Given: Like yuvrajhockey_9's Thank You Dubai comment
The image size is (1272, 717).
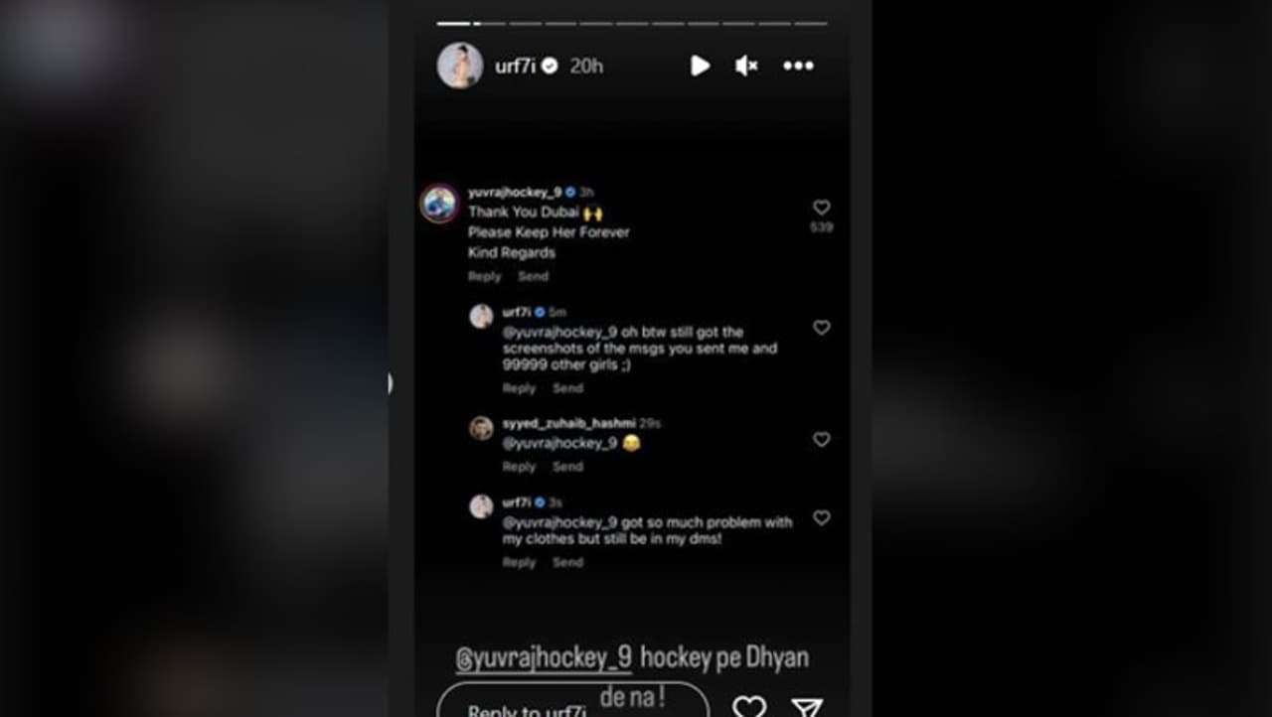Looking at the screenshot, I should pos(821,208).
